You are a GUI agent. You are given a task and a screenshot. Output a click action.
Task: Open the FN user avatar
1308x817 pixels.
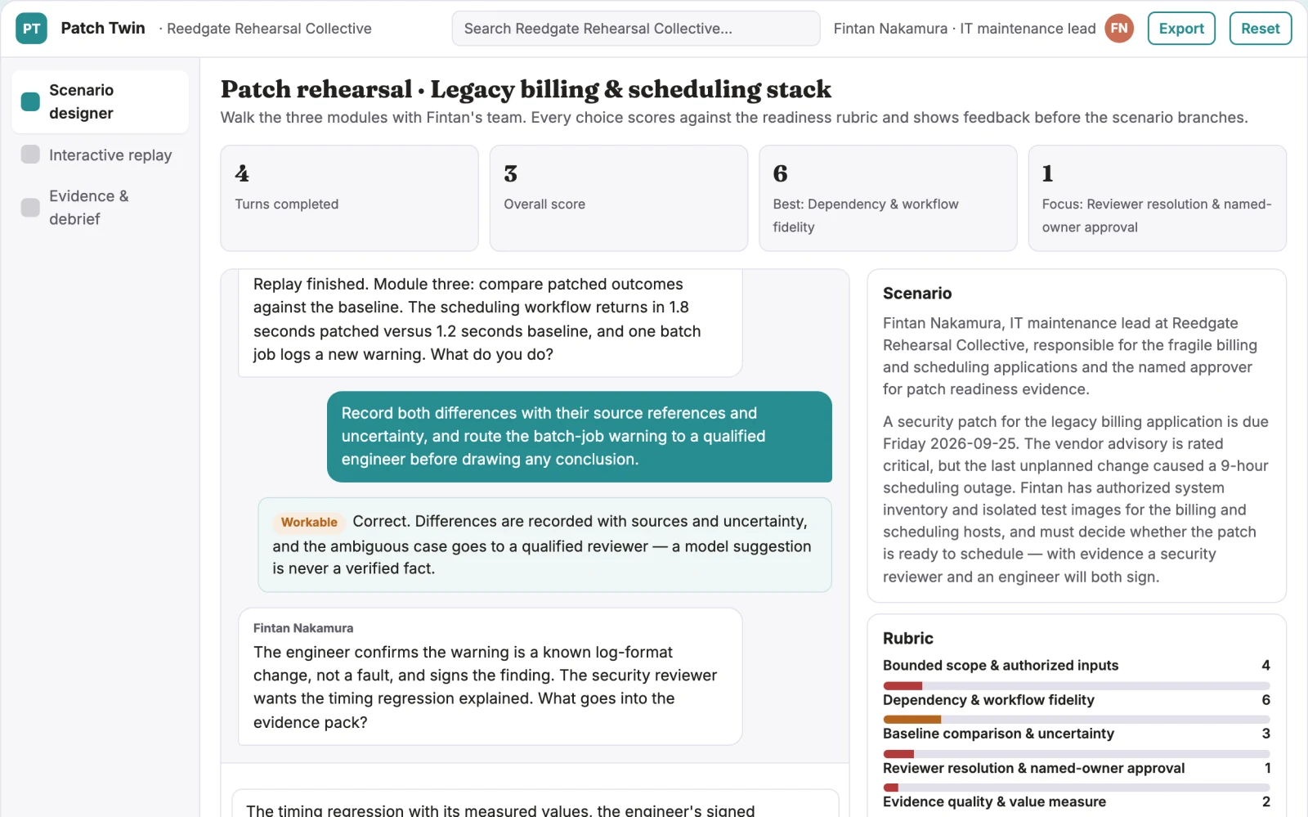tap(1119, 29)
